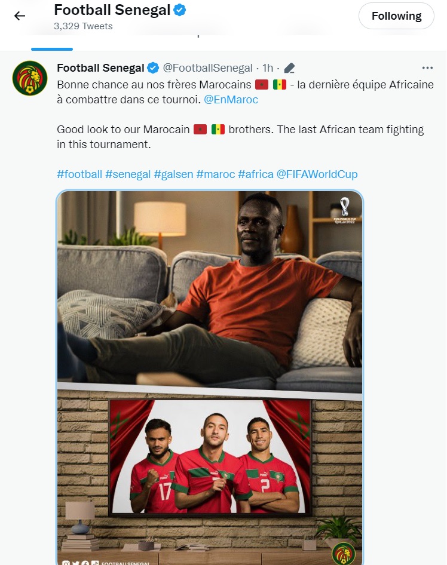Click the verified badge beside tweet author
447x565 pixels.
click(153, 67)
